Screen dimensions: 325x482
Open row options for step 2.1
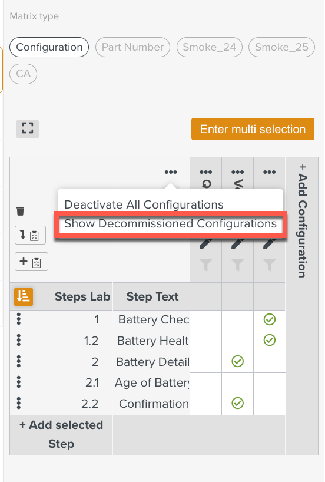[19, 382]
